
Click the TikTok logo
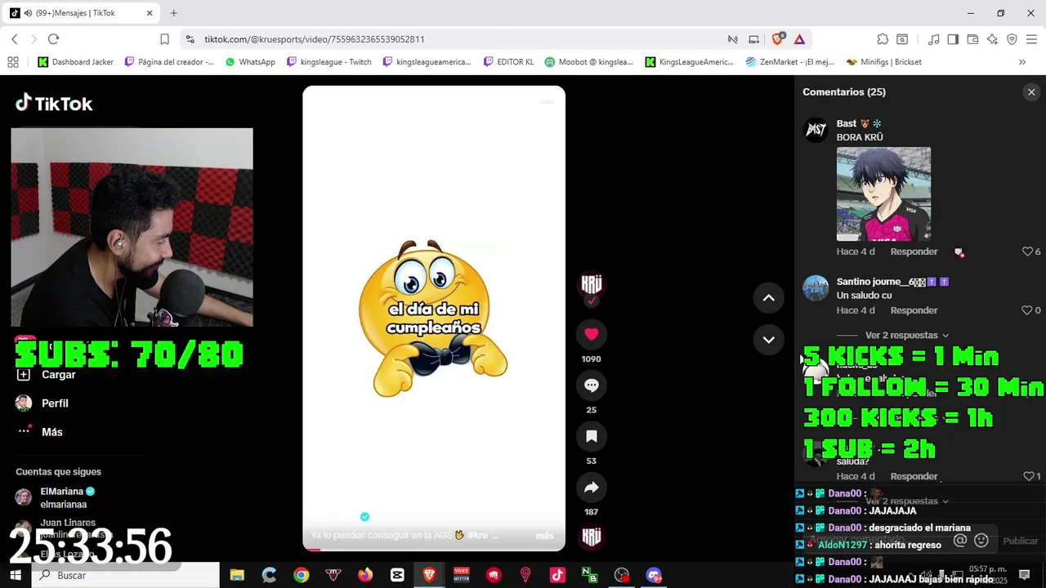click(54, 103)
